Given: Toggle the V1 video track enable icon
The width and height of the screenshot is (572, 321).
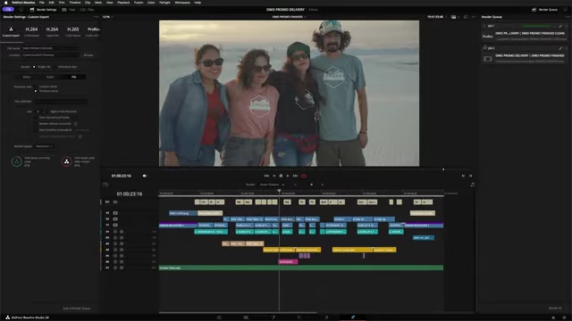Looking at the screenshot, I should coord(115,225).
